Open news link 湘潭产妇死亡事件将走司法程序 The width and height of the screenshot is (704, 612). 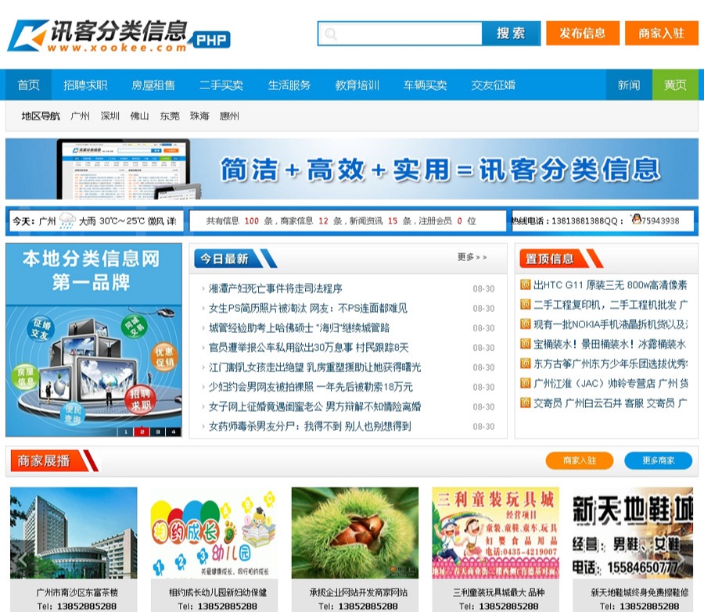tap(275, 288)
